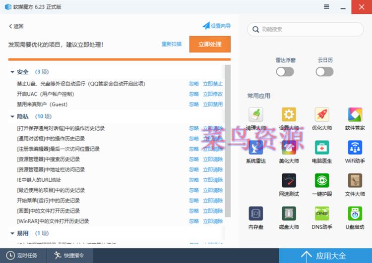This screenshot has height=263, width=372.
Task: Select [注册表编辑器]最后一次访问位置记录 row
Action: [116, 149]
